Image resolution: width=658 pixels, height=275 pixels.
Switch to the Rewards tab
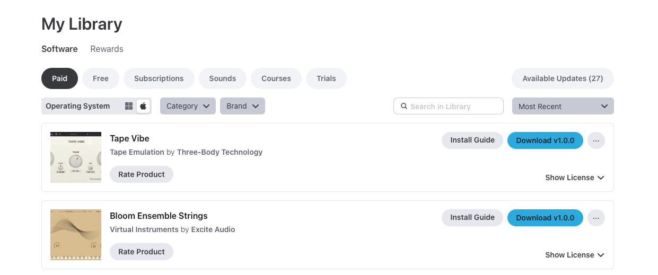(x=107, y=49)
